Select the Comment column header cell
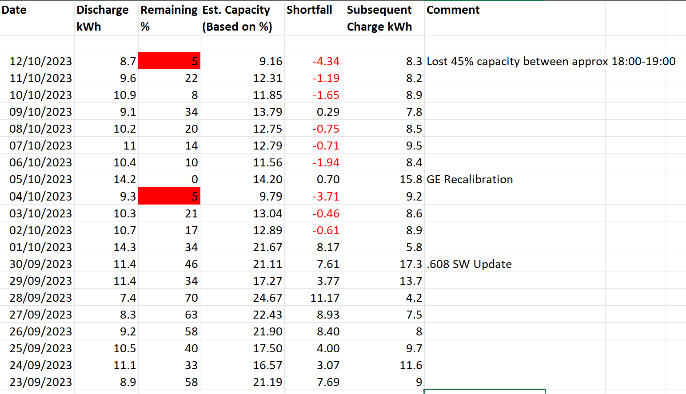The image size is (686, 394). tap(485, 18)
